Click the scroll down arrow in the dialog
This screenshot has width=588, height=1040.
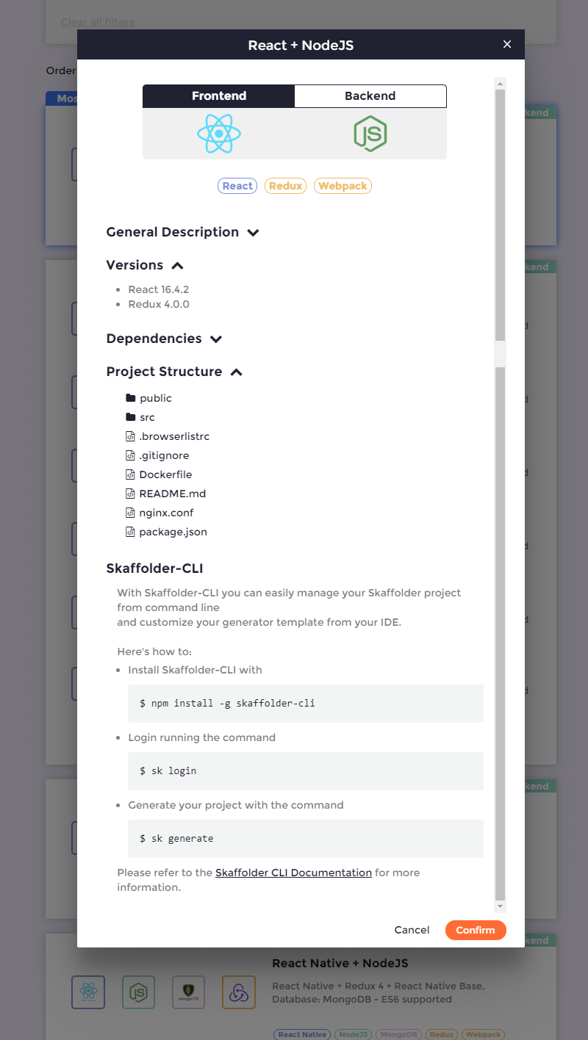tap(500, 907)
